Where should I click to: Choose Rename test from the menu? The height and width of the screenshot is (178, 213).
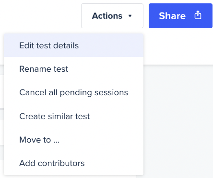pyautogui.click(x=73, y=69)
